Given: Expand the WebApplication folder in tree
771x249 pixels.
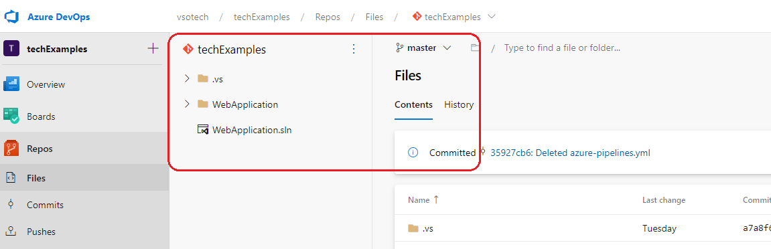Looking at the screenshot, I should click(187, 104).
